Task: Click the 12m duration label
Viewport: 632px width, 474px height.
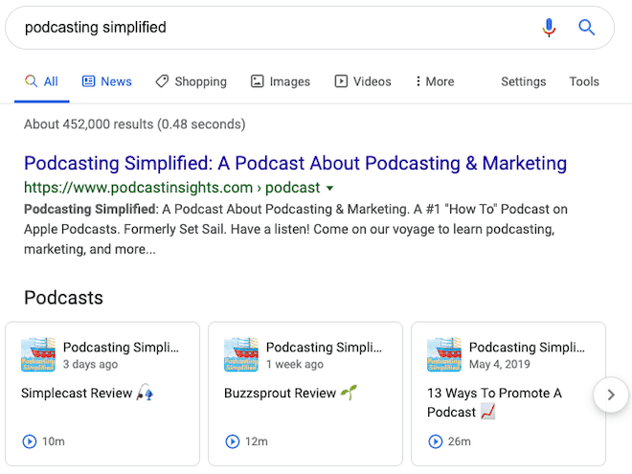Action: 257,441
